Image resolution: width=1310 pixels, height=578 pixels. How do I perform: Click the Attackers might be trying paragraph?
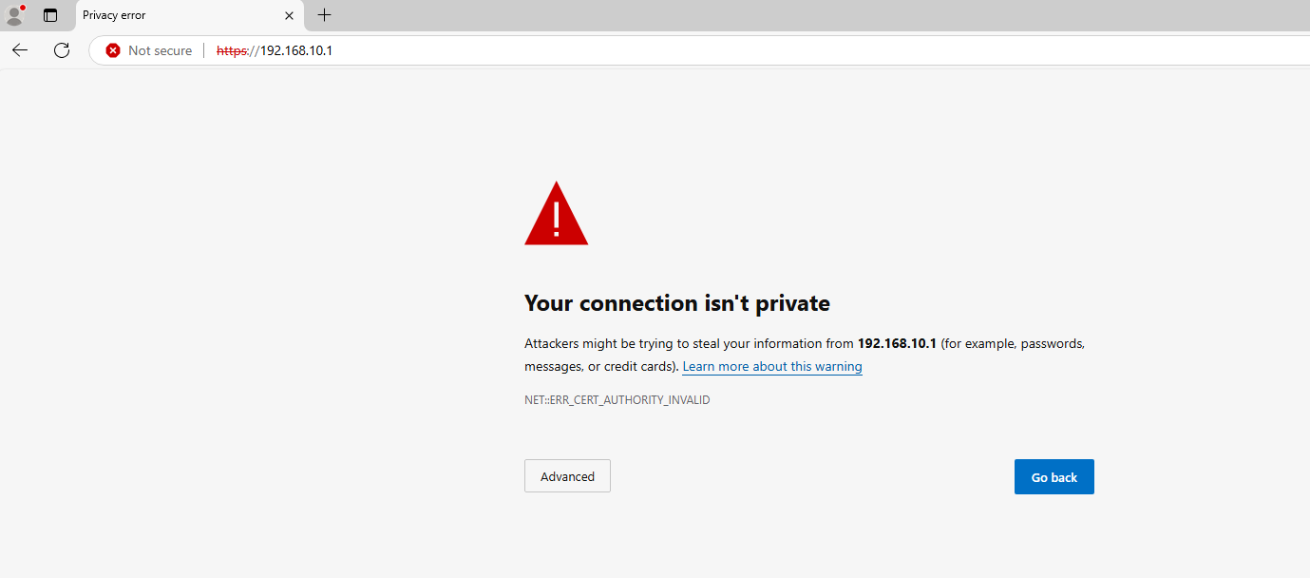tap(805, 355)
